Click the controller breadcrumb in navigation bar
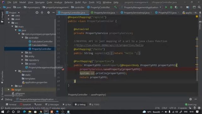This screenshot has width=202, height=114. (78, 7)
